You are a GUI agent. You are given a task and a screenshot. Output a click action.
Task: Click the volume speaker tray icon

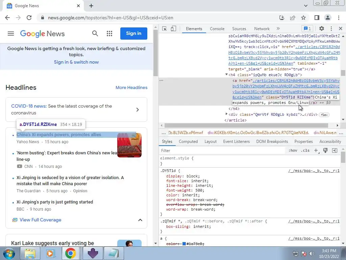(x=312, y=253)
